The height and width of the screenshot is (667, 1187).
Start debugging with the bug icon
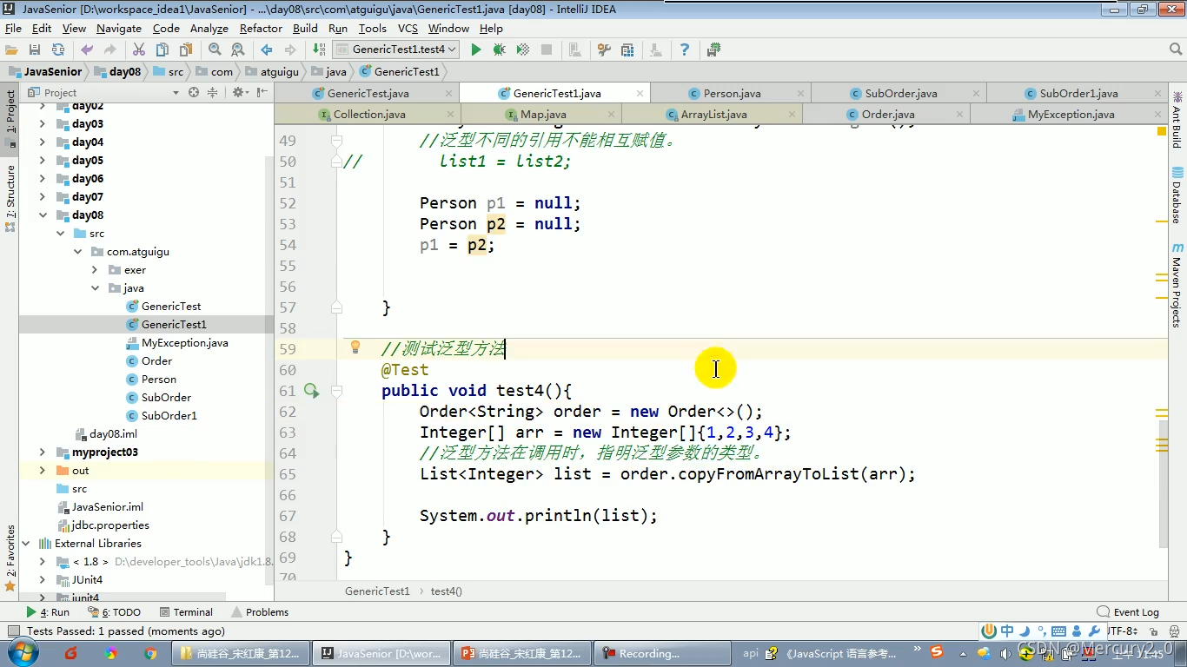[499, 50]
